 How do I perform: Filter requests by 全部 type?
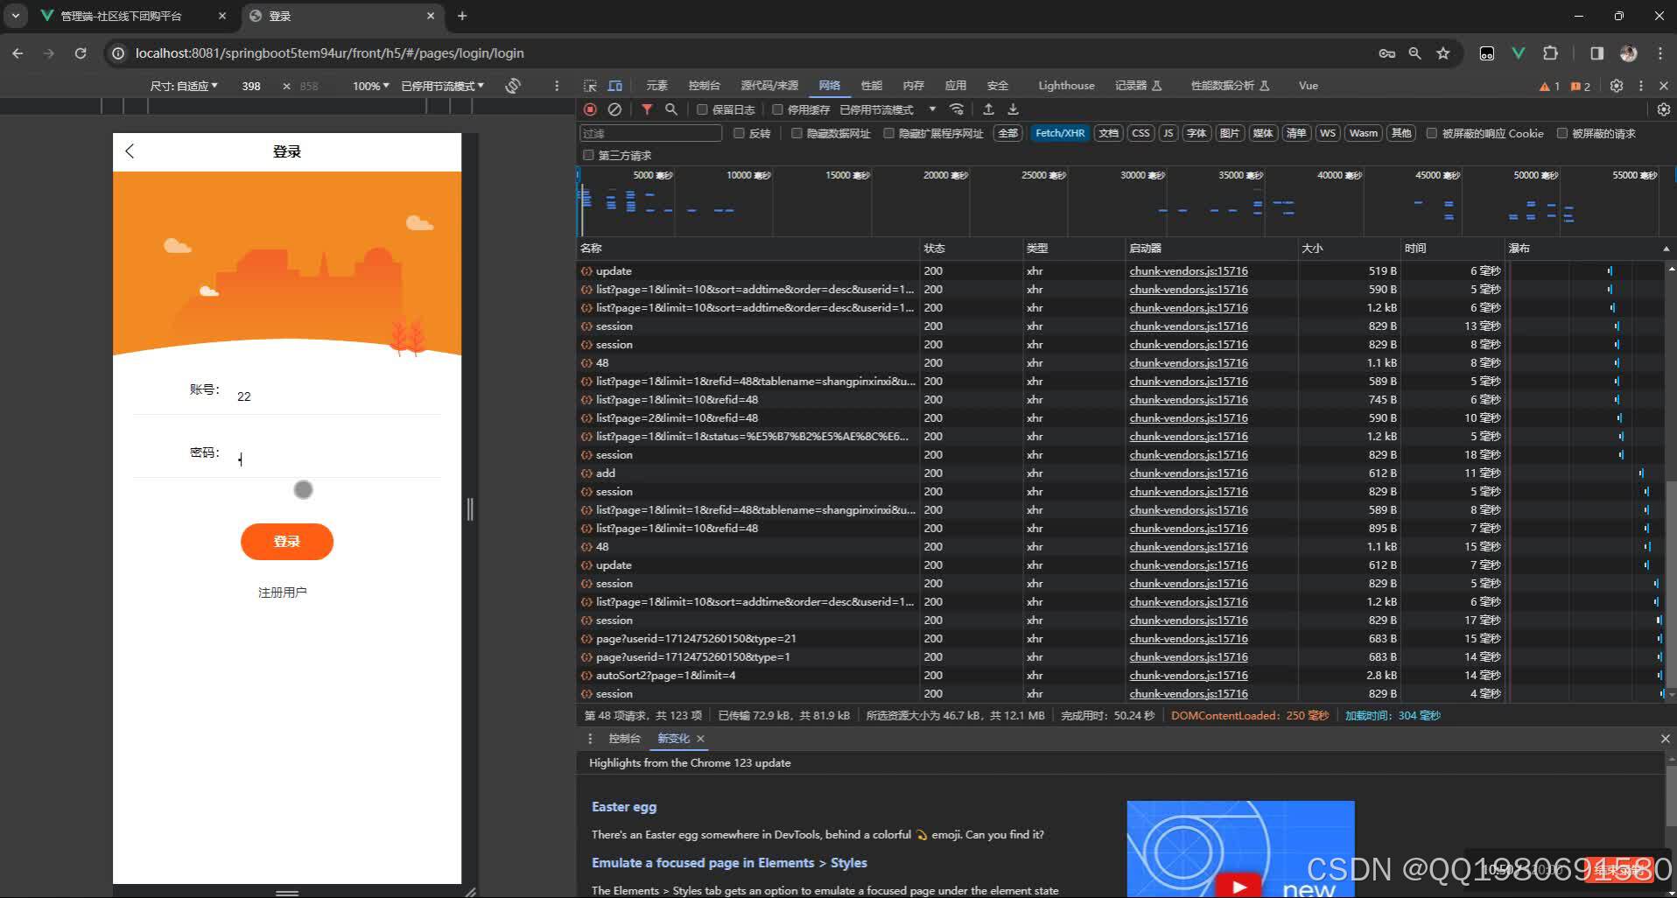click(x=1008, y=133)
